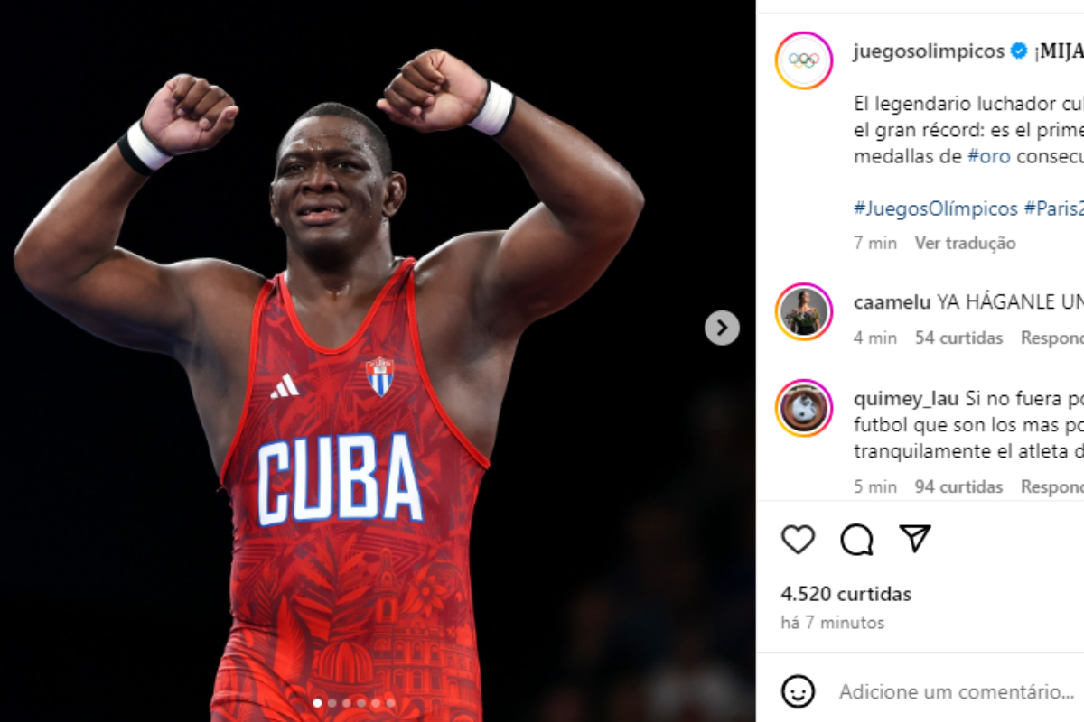Open juegosolimpicos username link
Viewport: 1084px width, 722px height.
point(929,51)
